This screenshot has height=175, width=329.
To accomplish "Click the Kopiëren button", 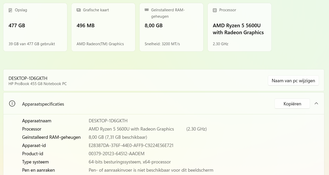I will click(292, 104).
